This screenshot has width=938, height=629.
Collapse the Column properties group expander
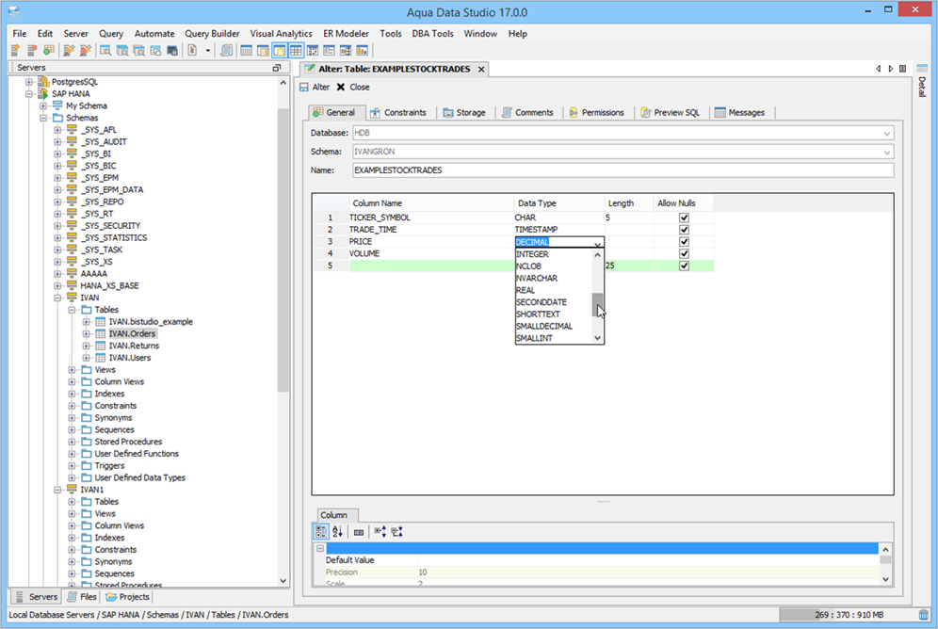[320, 548]
